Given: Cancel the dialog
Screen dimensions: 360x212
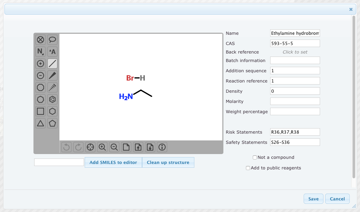Looking at the screenshot, I should [337, 199].
